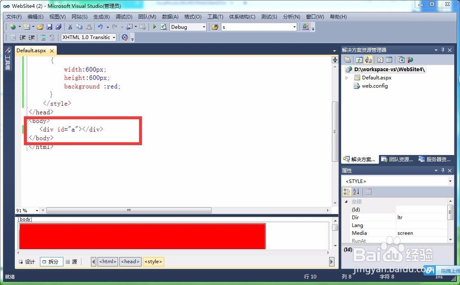Click the editor horizontal scrollbar thumb
This screenshot has width=460, height=285.
(x=129, y=210)
